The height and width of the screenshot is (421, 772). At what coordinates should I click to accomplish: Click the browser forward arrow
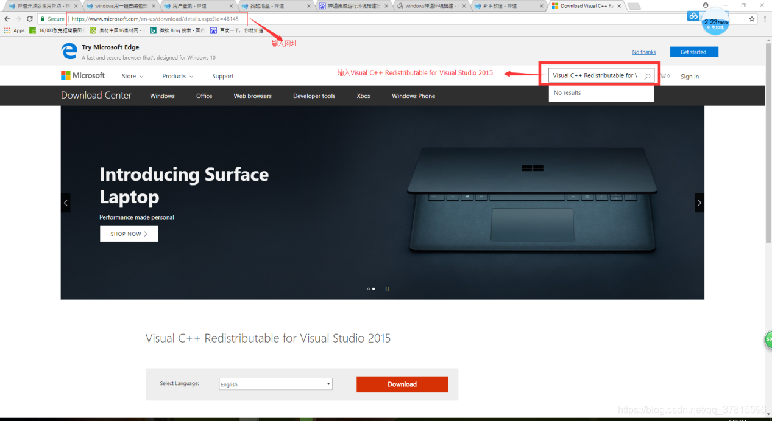(x=18, y=19)
